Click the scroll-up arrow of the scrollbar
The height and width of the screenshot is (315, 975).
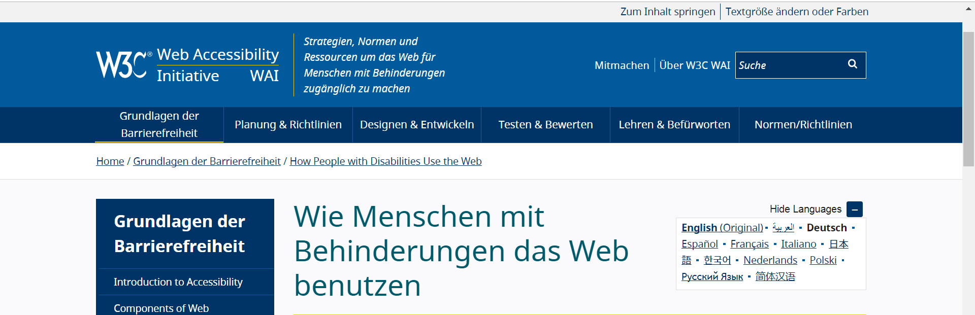(968, 9)
